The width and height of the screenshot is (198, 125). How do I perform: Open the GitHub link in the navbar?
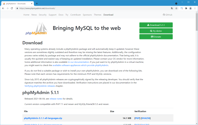pyautogui.click(x=168, y=15)
